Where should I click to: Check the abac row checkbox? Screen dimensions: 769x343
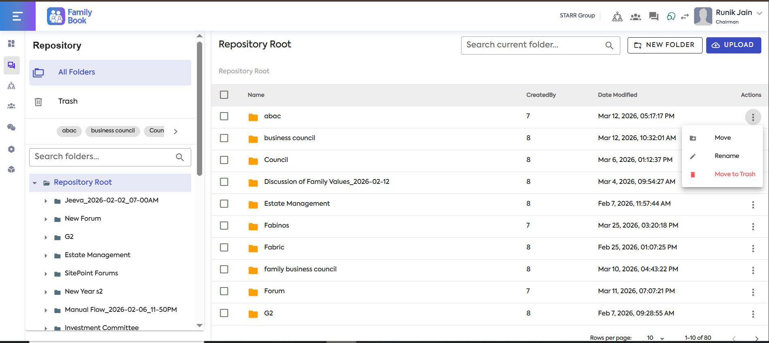224,116
